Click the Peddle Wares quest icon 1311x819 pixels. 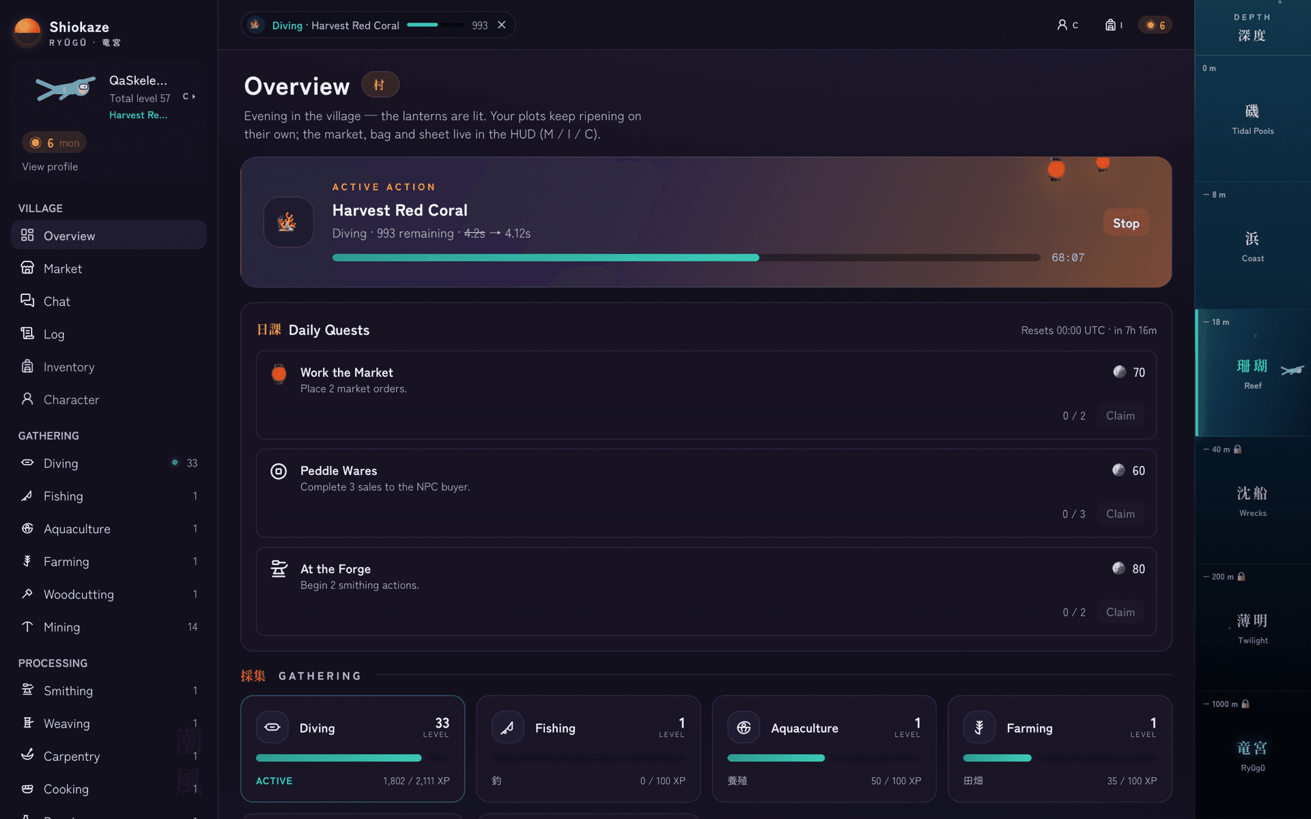279,471
